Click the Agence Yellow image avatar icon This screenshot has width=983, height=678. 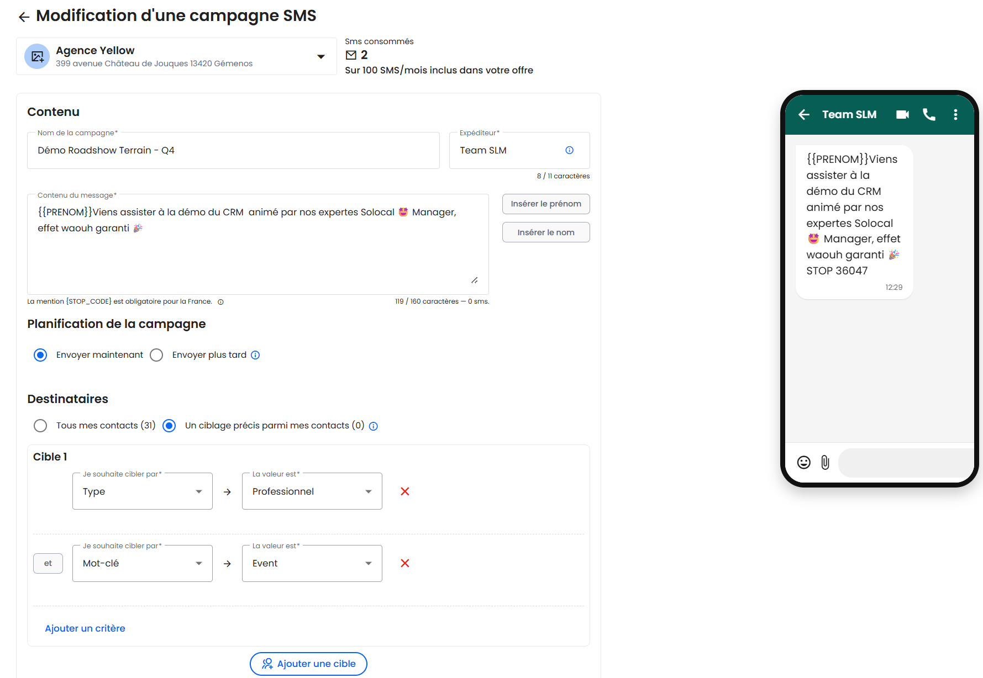click(37, 56)
